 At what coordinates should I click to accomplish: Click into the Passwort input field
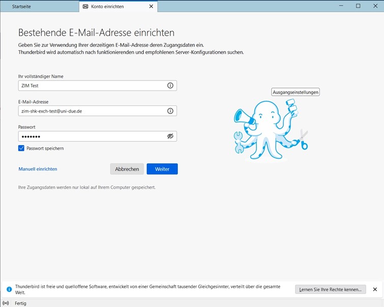[x=92, y=136]
